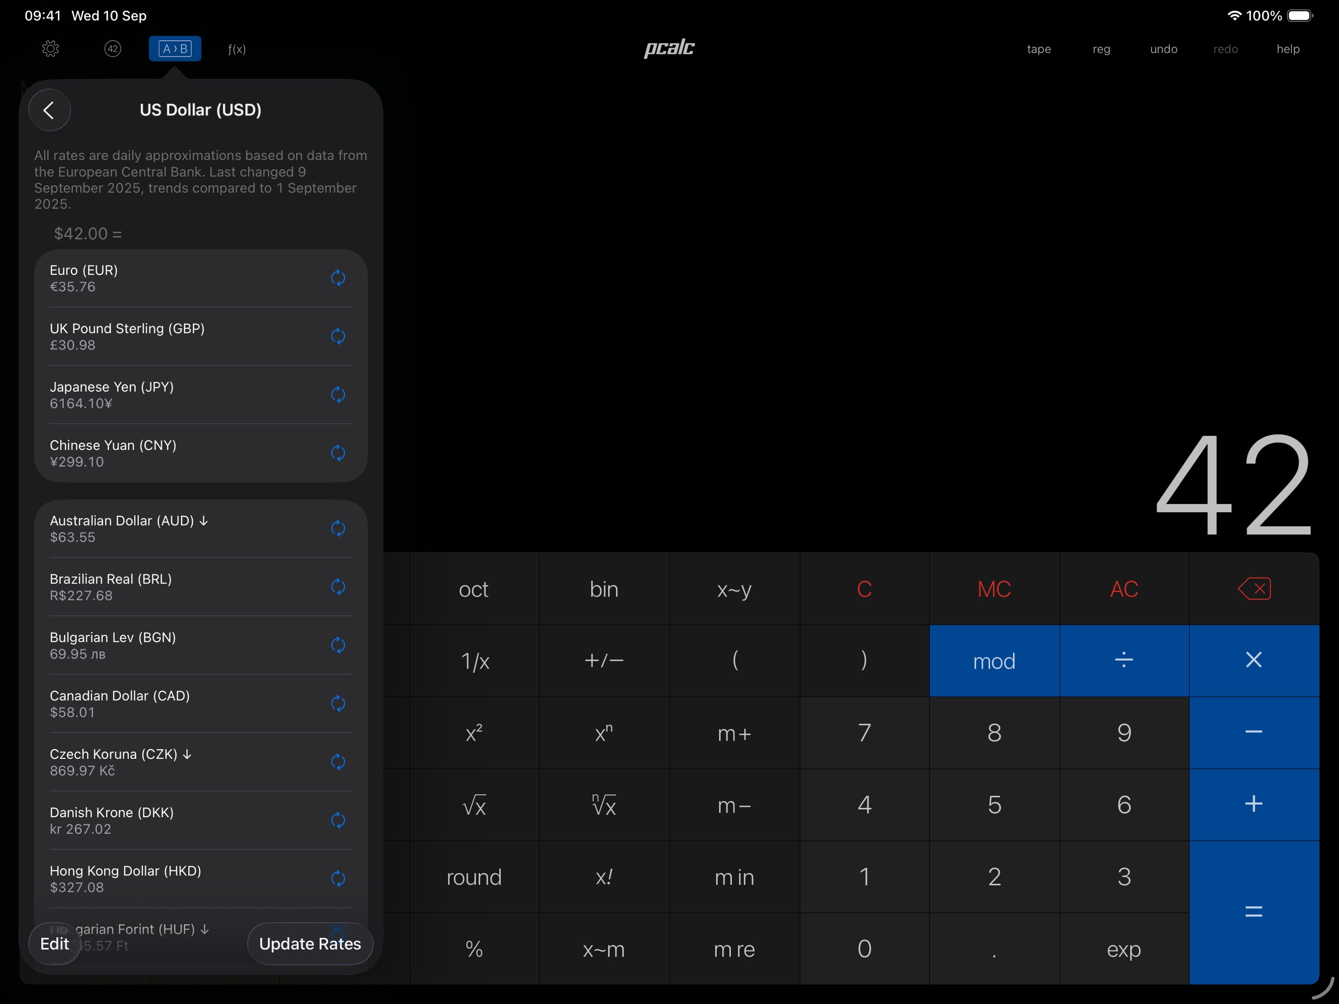Swap to Euro (EUR) conversion icon
Screen dimensions: 1339x1004
[x=338, y=278]
